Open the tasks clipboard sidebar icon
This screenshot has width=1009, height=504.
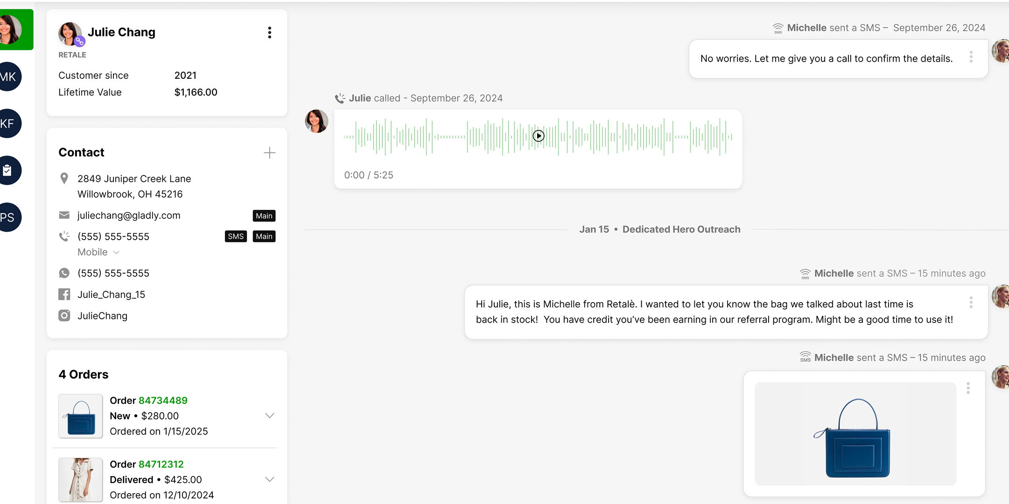pyautogui.click(x=8, y=171)
